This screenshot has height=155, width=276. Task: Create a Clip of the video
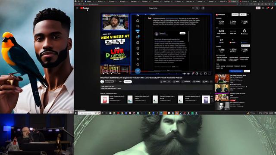(x=205, y=82)
